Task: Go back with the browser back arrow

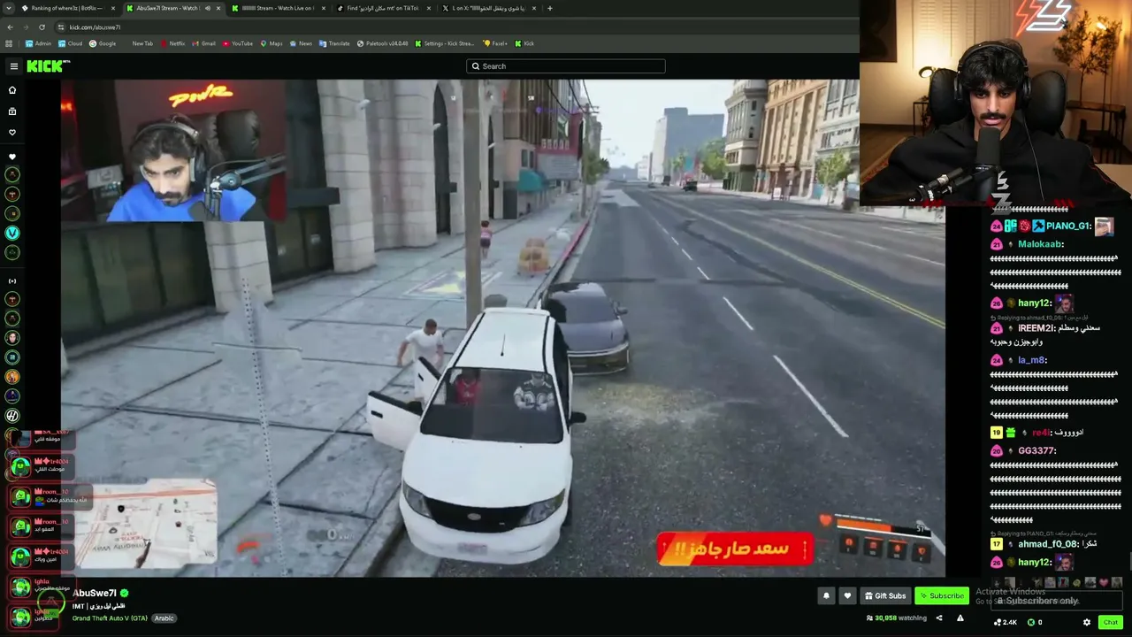Action: (x=10, y=27)
